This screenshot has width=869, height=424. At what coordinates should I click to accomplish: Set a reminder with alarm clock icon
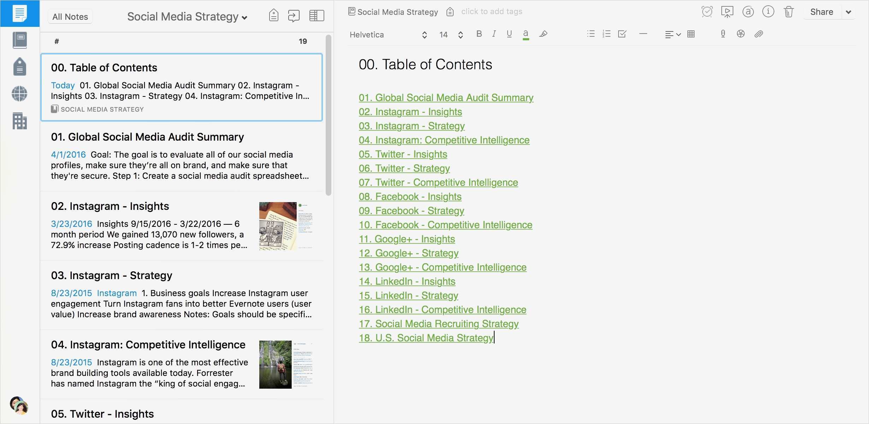click(707, 12)
